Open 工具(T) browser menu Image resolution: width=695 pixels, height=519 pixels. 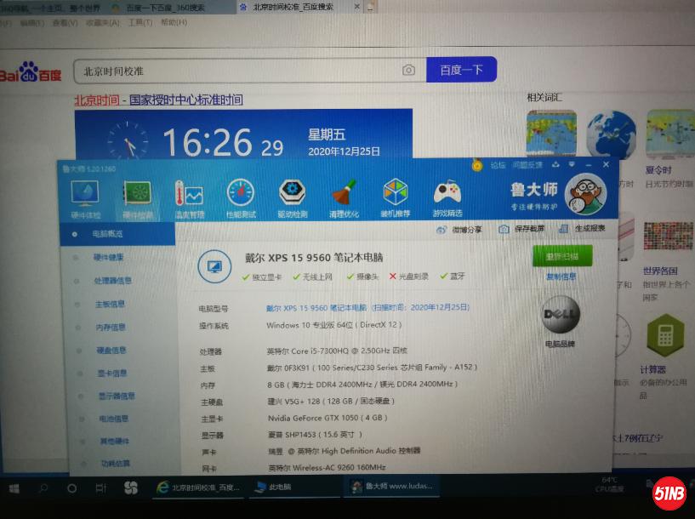click(x=140, y=22)
